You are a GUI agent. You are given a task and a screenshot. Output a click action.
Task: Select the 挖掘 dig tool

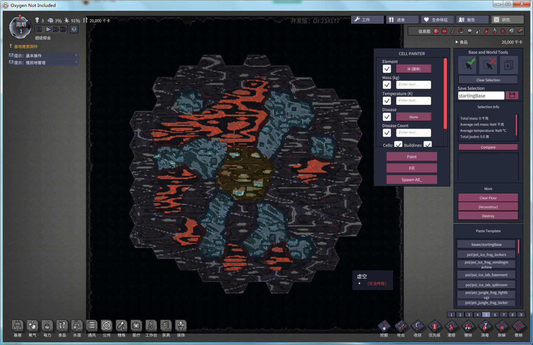384,326
